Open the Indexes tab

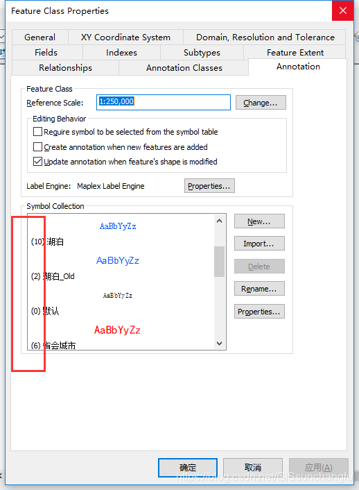(x=121, y=53)
